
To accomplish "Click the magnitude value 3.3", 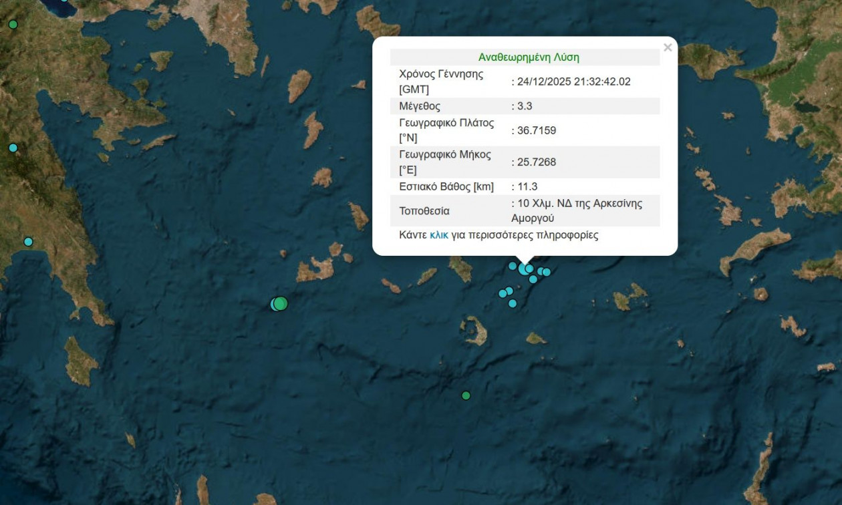I will [523, 106].
